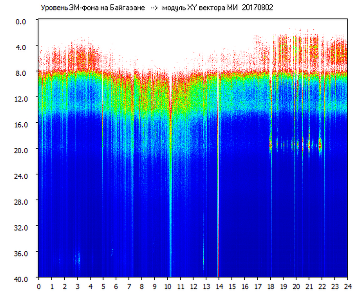This screenshot has width=360, height=296.
Task: Select the hour 24 label at axis end
Action: 348,286
